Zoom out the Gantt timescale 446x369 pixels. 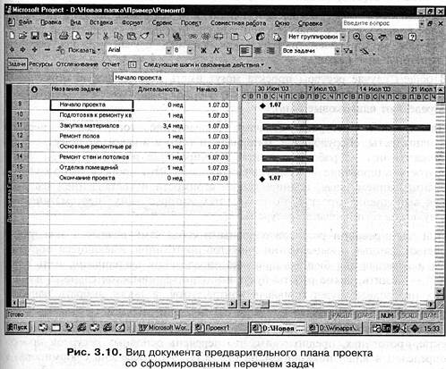click(370, 37)
